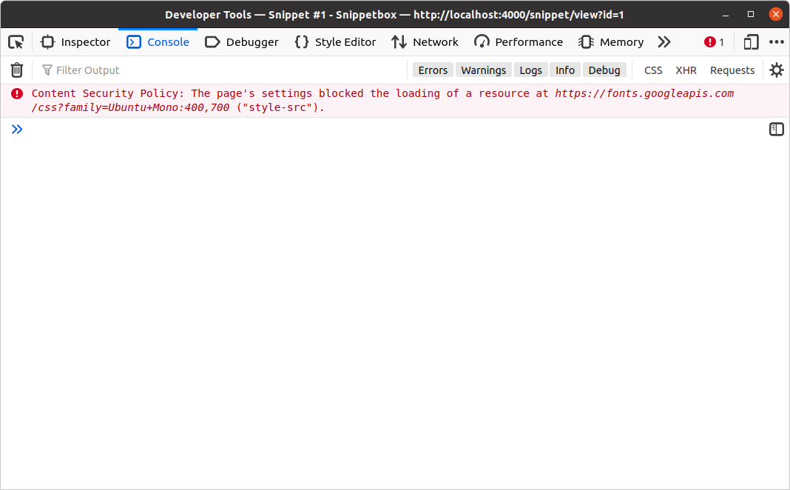Viewport: 790px width, 490px height.
Task: Toggle the Logs filter
Action: 530,70
